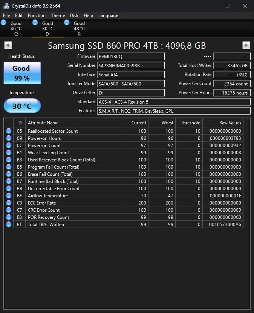
Task: Click raw value 0010573000A6
Action: 225,225
